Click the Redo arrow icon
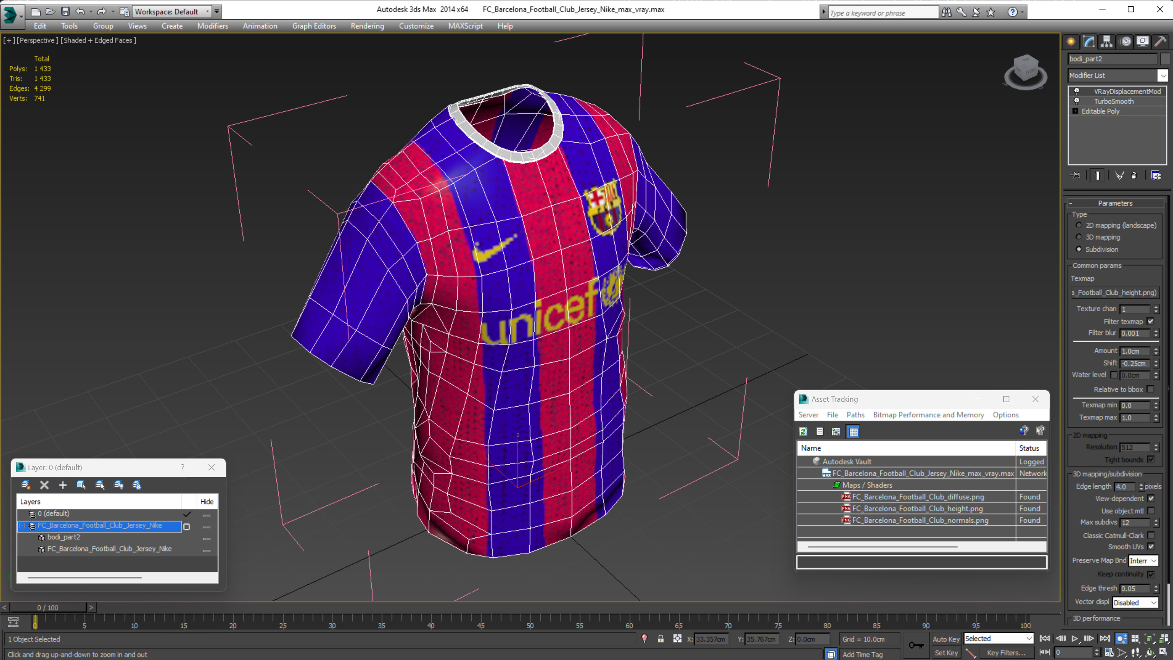The image size is (1173, 660). (102, 12)
